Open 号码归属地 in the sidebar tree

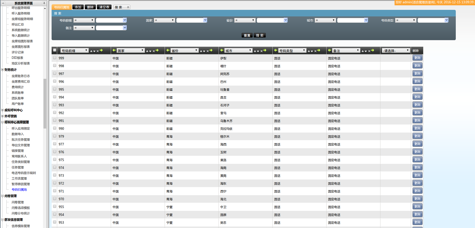pyautogui.click(x=19, y=190)
